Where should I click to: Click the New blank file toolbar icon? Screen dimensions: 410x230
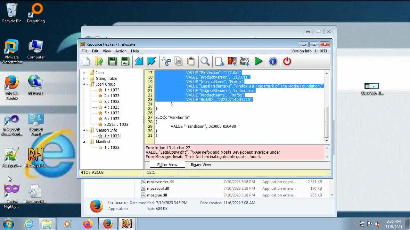[x=86, y=61]
